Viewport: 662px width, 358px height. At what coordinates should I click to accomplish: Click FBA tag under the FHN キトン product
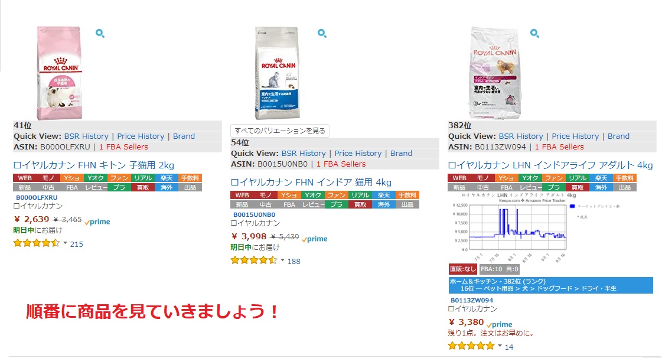(72, 187)
